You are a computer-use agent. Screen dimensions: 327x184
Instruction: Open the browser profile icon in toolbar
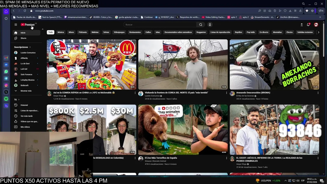300,11
